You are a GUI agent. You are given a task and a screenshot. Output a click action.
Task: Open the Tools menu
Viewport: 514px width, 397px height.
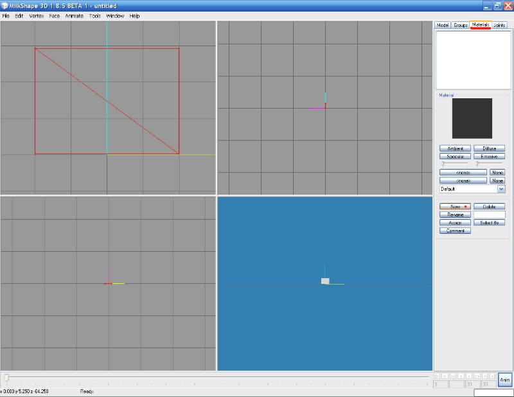94,15
